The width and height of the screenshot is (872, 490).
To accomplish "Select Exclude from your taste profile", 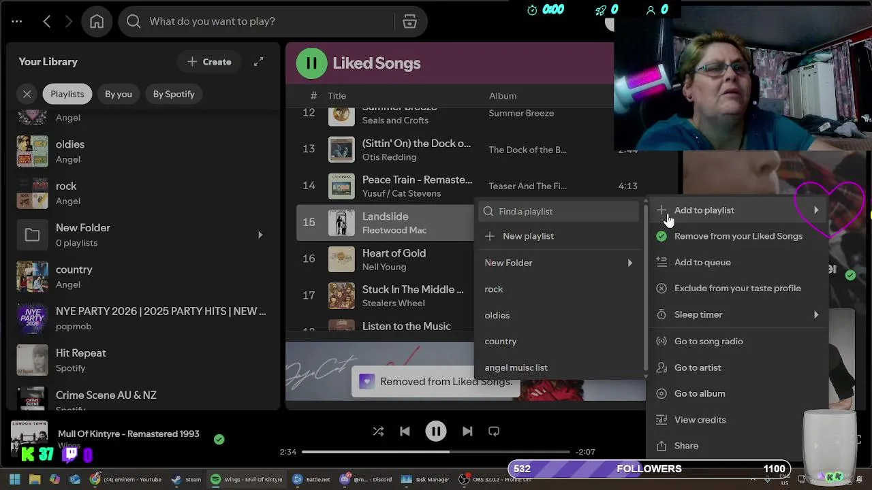I will click(738, 289).
